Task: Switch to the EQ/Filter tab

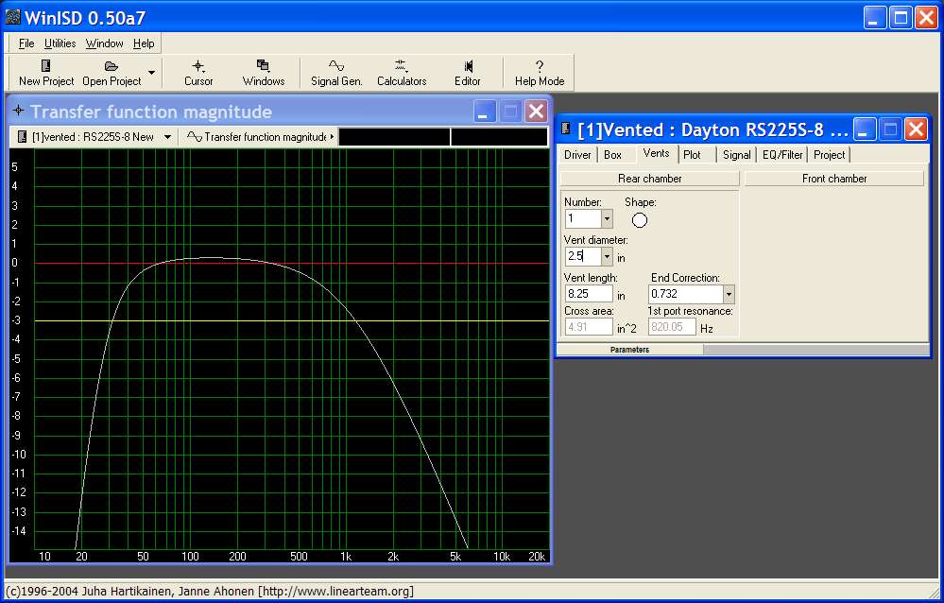Action: point(782,155)
